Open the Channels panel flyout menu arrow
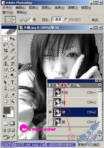Image resolution: width=104 pixels, height=148 pixels. 100,85
